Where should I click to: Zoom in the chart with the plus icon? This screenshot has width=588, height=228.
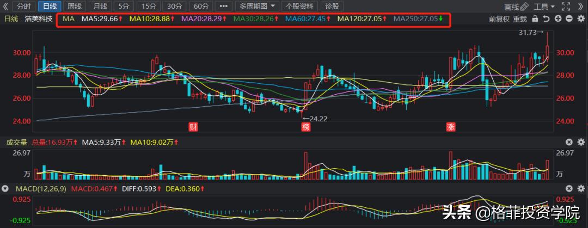tap(558, 19)
